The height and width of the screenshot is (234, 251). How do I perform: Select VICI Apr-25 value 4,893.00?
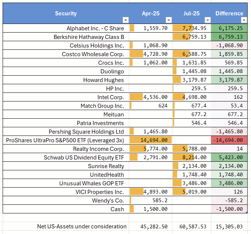(x=151, y=192)
